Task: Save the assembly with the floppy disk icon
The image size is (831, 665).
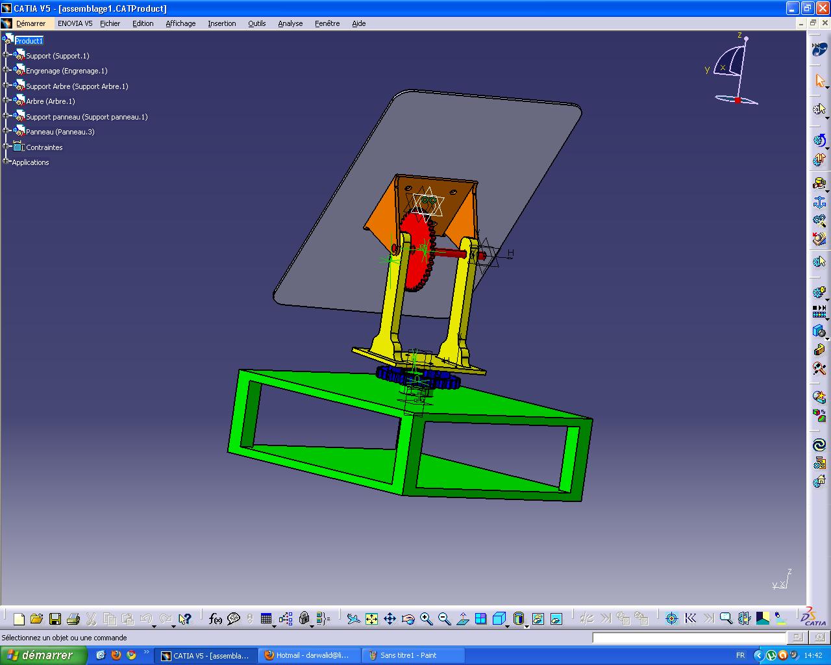Action: click(55, 619)
